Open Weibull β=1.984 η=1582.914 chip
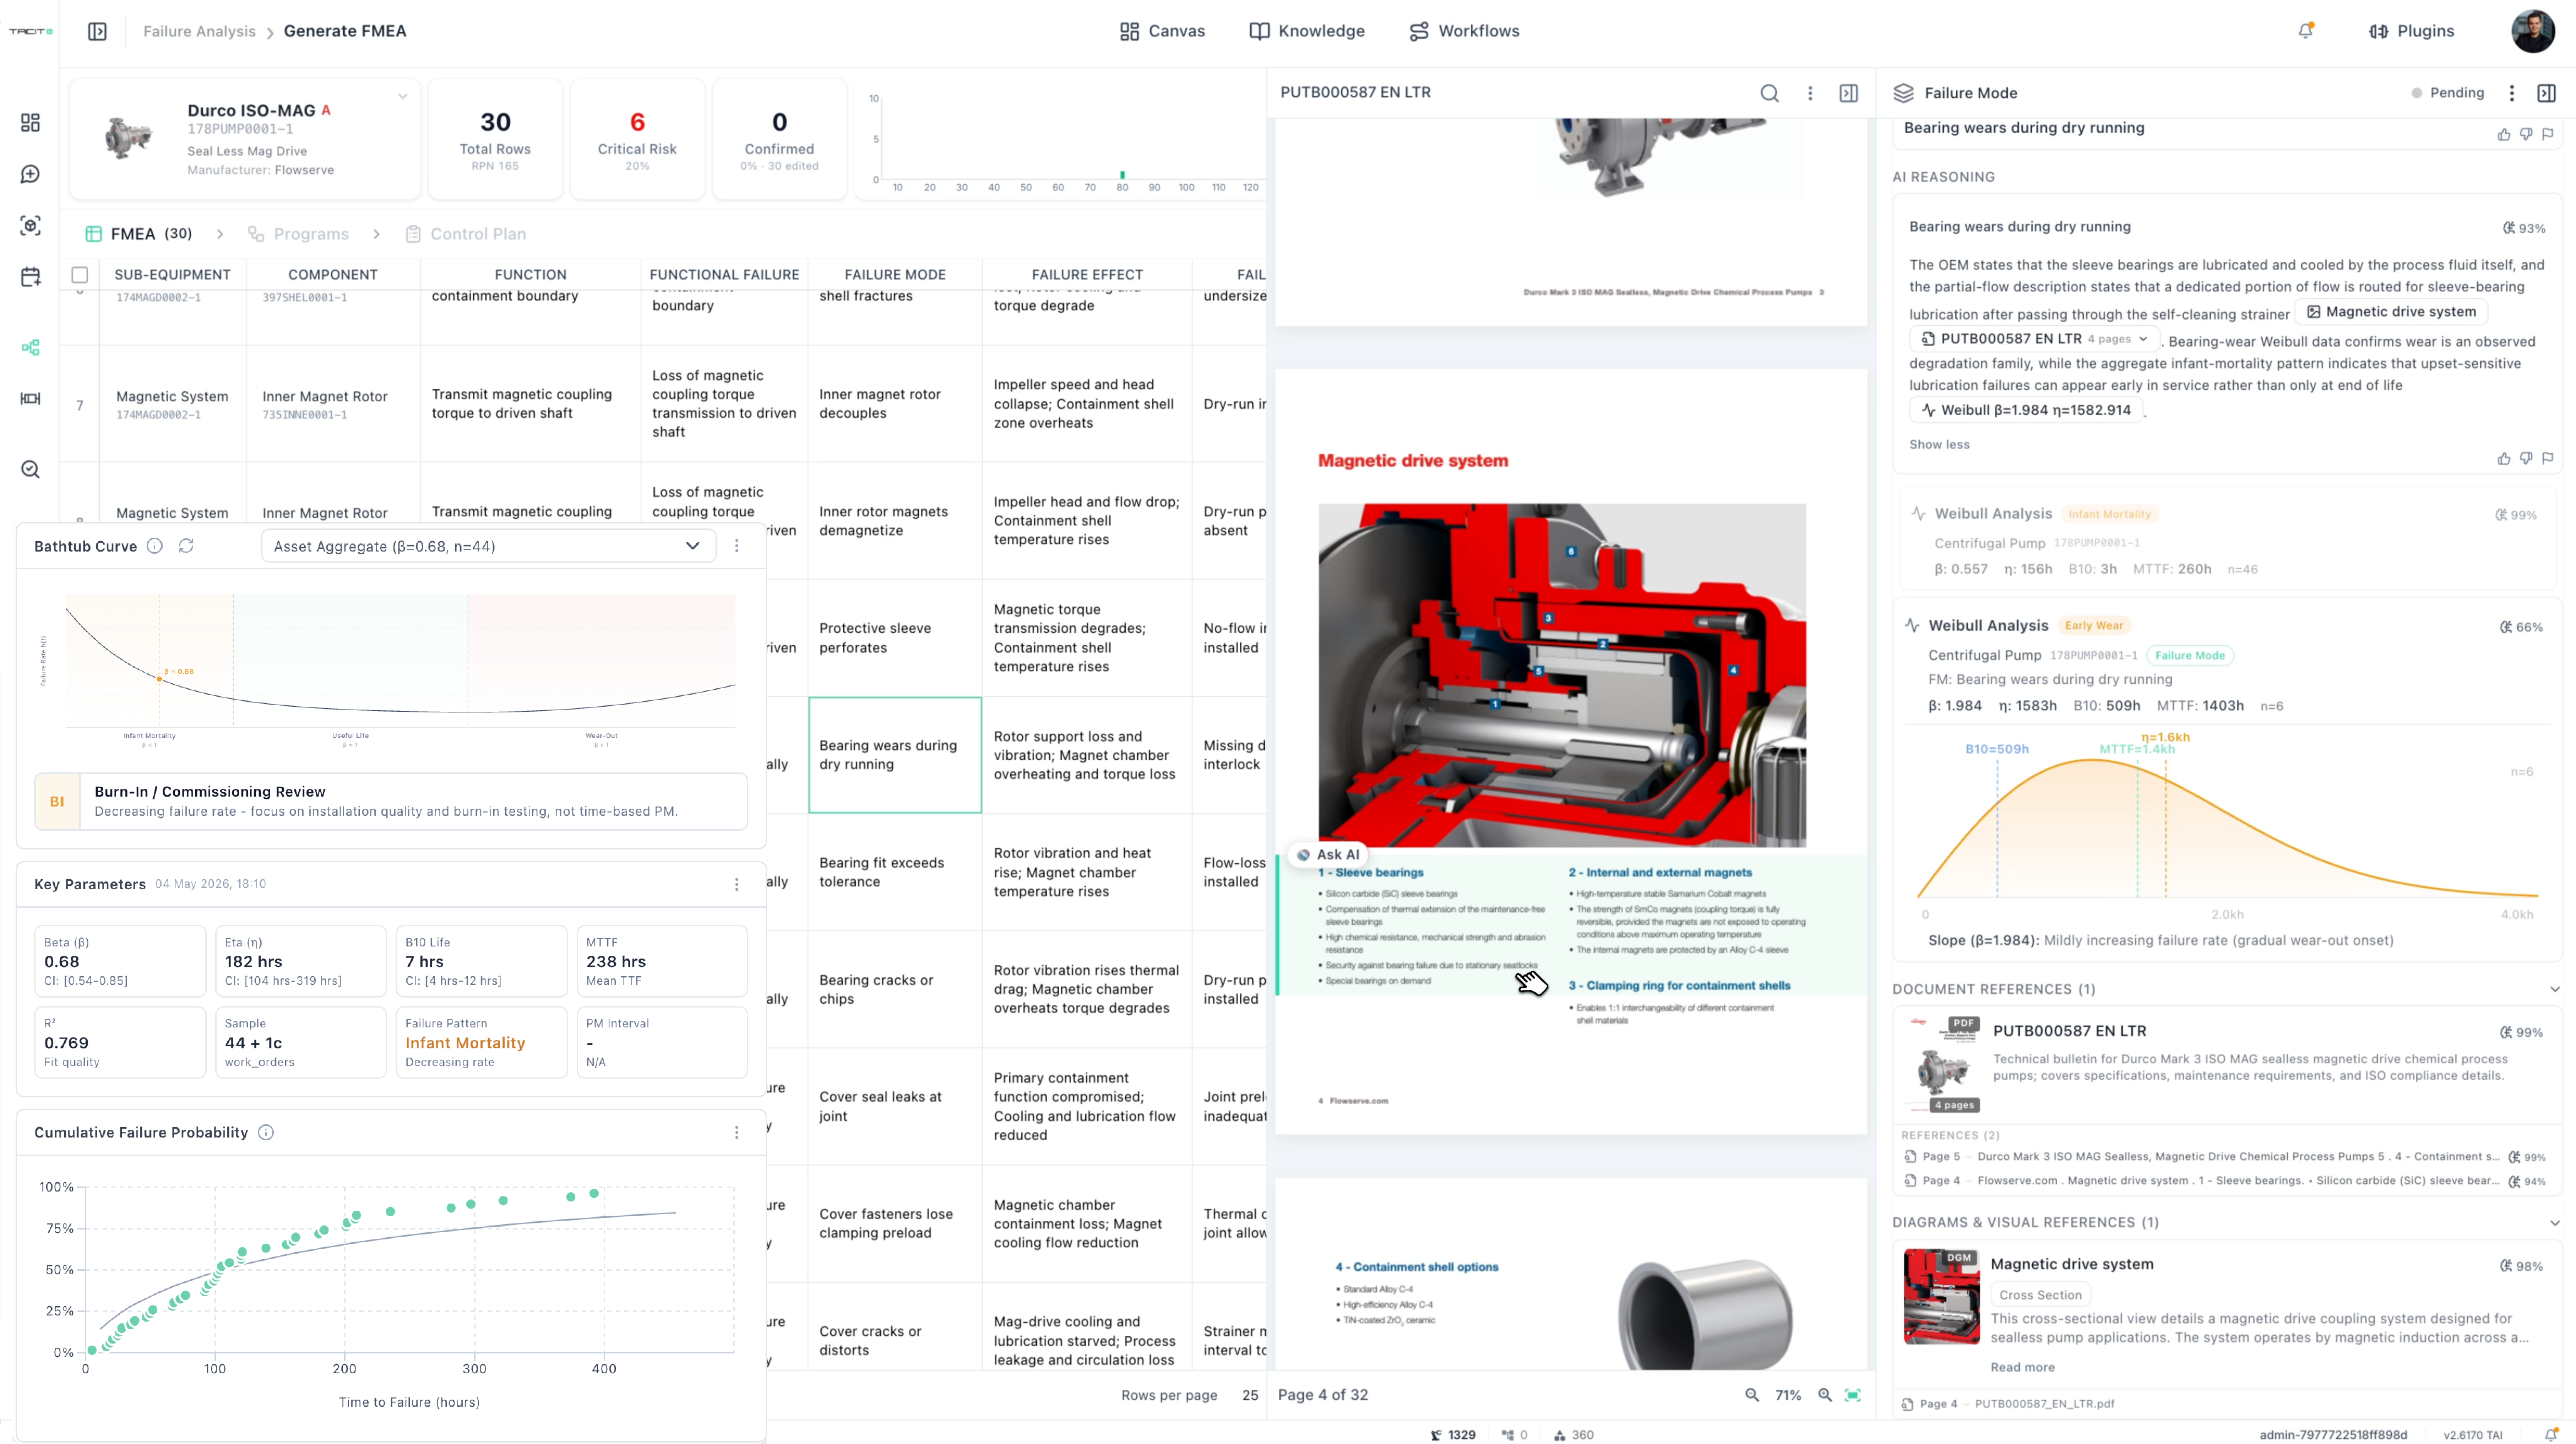The height and width of the screenshot is (1444, 2576). [x=2026, y=410]
